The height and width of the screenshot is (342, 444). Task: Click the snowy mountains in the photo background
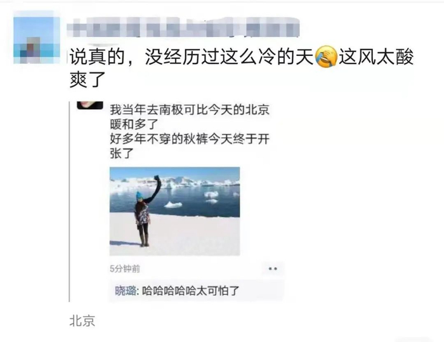tap(176, 182)
